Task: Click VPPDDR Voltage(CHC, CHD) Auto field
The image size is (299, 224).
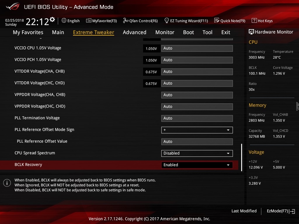Action: pos(197,107)
